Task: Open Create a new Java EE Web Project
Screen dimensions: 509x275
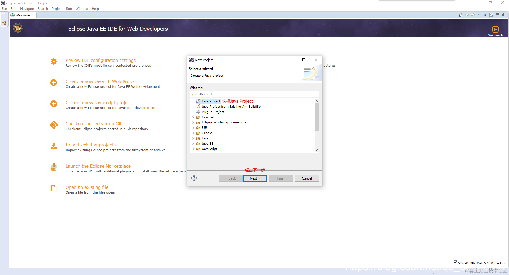Action: 101,81
